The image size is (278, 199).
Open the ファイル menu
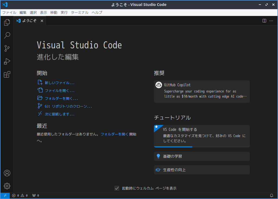pos(9,12)
